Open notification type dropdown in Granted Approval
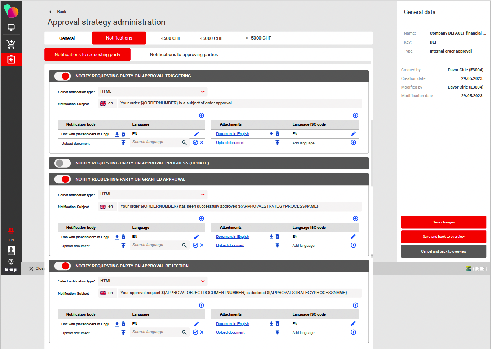 (203, 195)
